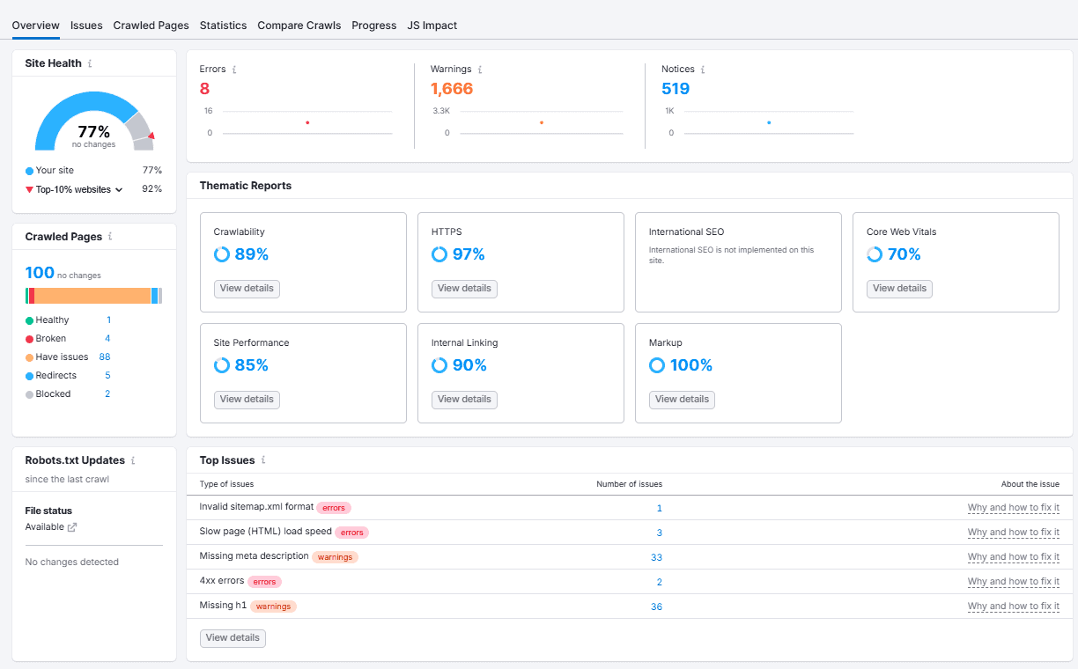Open the robots.txt external link icon
Viewport: 1078px width, 669px height.
click(72, 527)
